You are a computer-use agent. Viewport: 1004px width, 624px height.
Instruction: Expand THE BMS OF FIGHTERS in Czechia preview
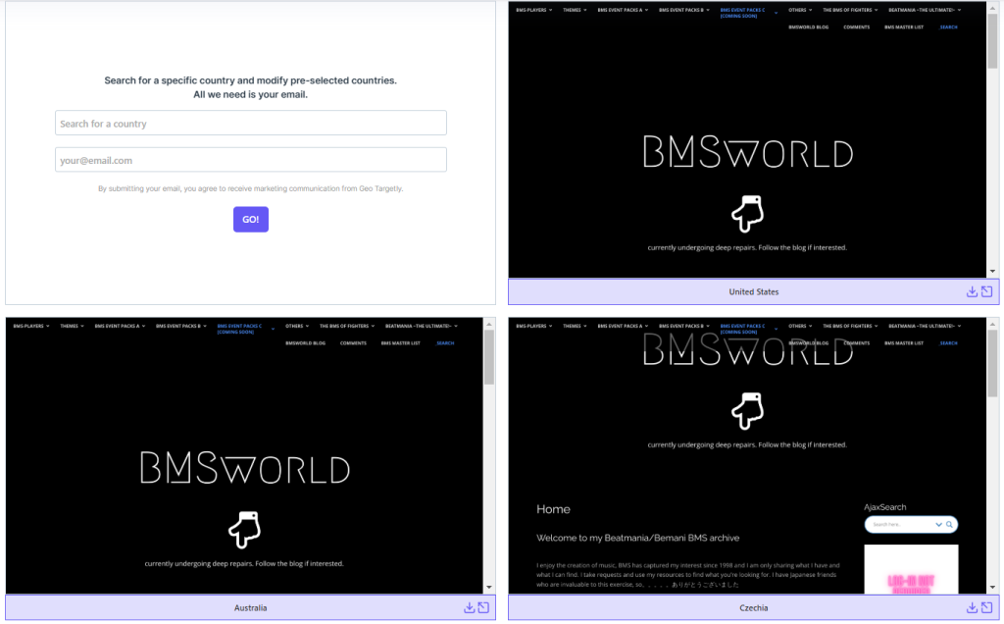point(850,326)
